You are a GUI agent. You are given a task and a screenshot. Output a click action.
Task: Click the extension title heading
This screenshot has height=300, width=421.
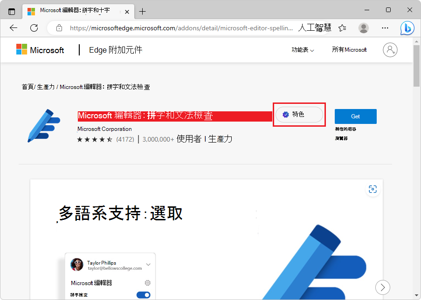click(x=145, y=116)
